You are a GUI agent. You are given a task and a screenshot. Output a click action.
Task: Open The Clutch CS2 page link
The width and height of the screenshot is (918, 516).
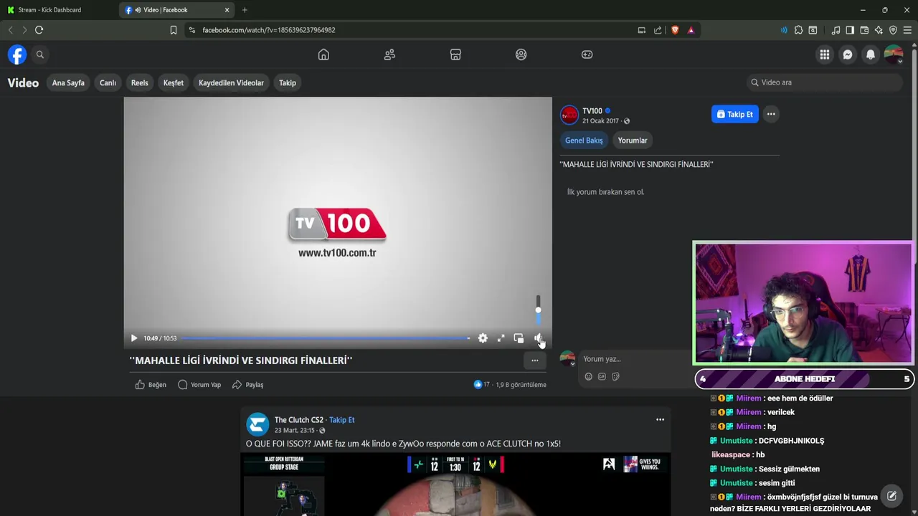click(298, 420)
